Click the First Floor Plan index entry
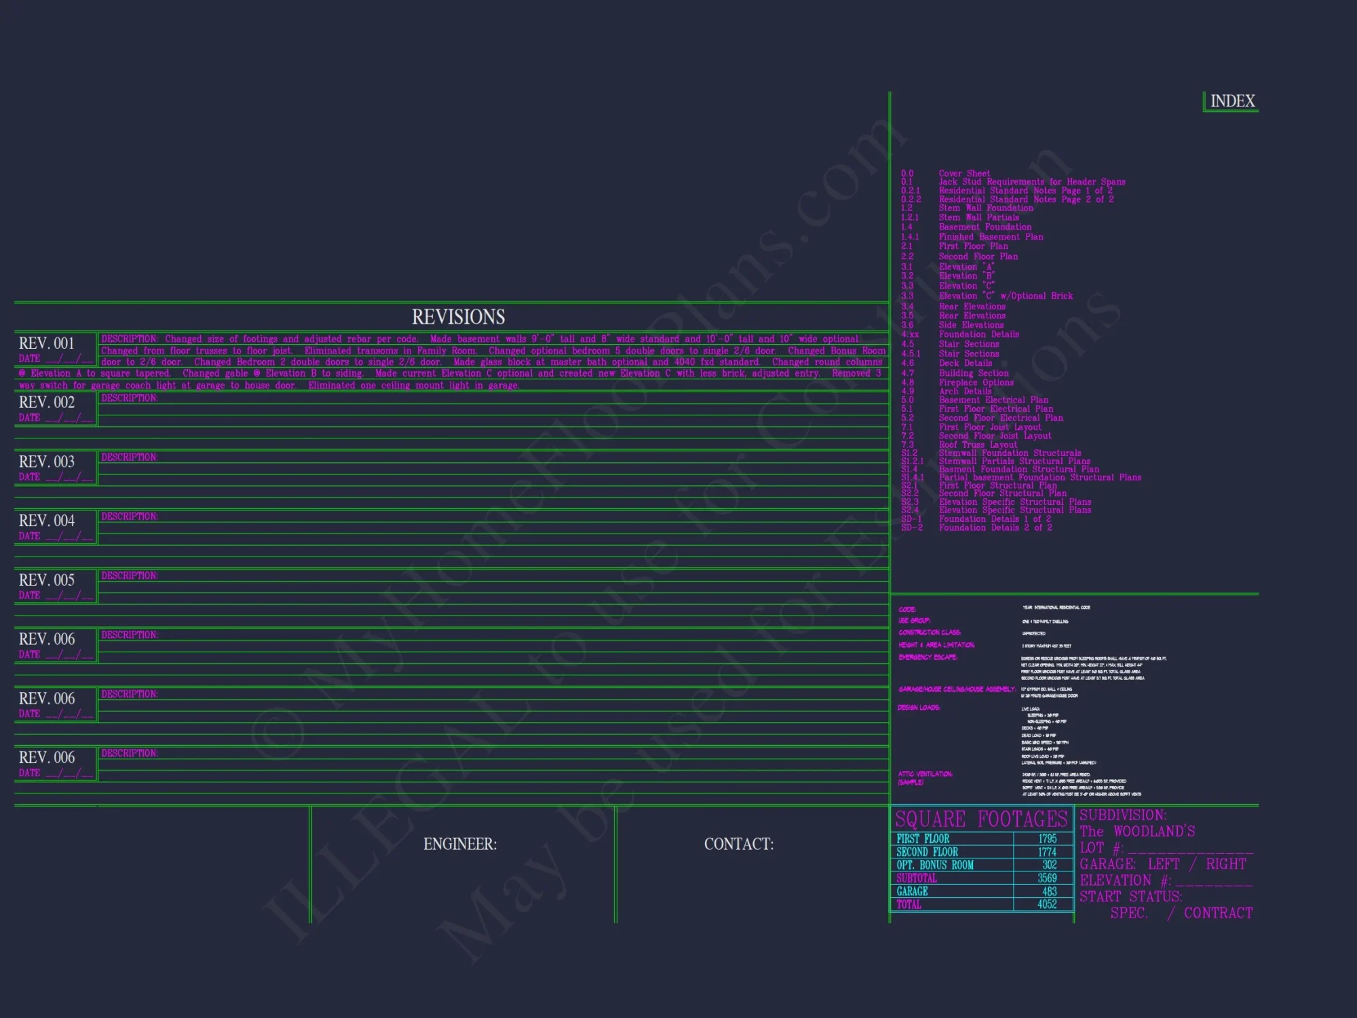The height and width of the screenshot is (1018, 1357). pyautogui.click(x=973, y=246)
